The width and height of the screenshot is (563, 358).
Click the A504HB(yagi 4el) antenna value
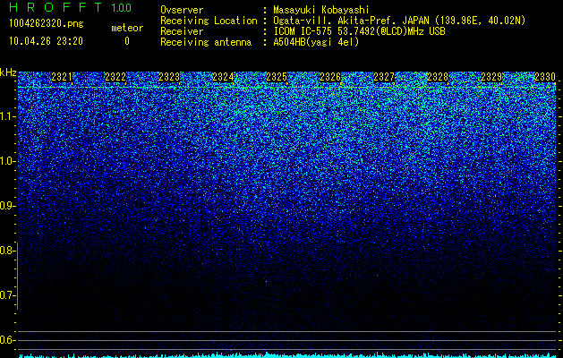(316, 42)
